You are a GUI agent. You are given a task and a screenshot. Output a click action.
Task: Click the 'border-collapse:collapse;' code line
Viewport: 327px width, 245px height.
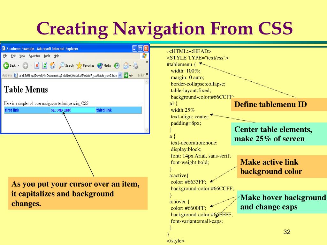click(198, 84)
